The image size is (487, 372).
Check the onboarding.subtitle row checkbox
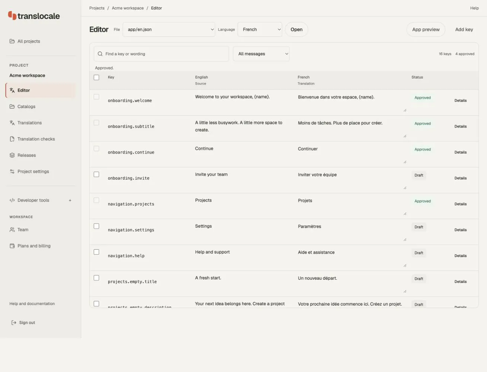(96, 123)
